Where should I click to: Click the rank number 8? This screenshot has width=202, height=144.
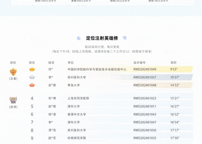tap(32, 130)
